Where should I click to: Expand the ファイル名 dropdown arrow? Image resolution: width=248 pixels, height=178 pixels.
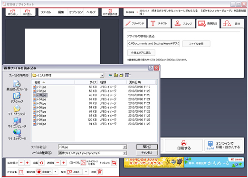point(125,147)
